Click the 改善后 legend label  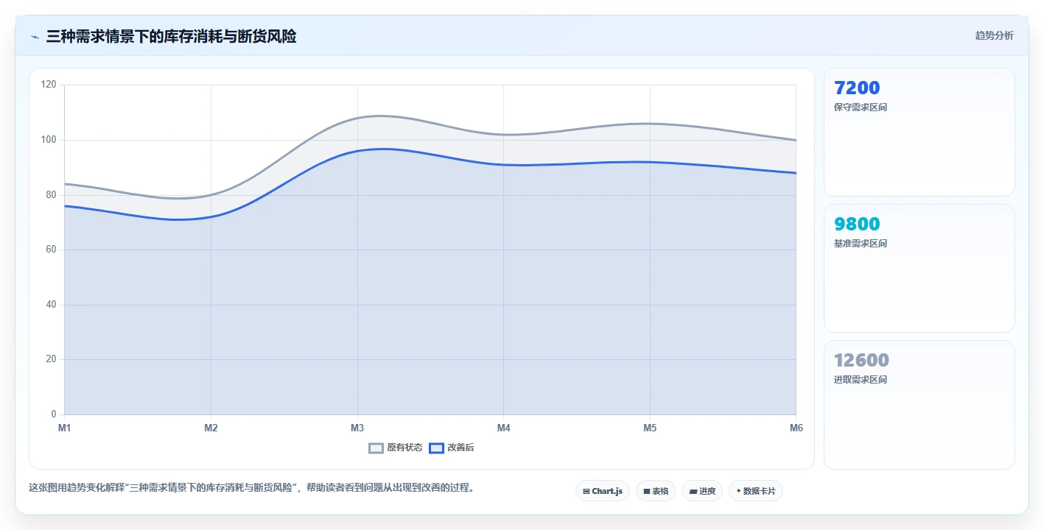460,448
